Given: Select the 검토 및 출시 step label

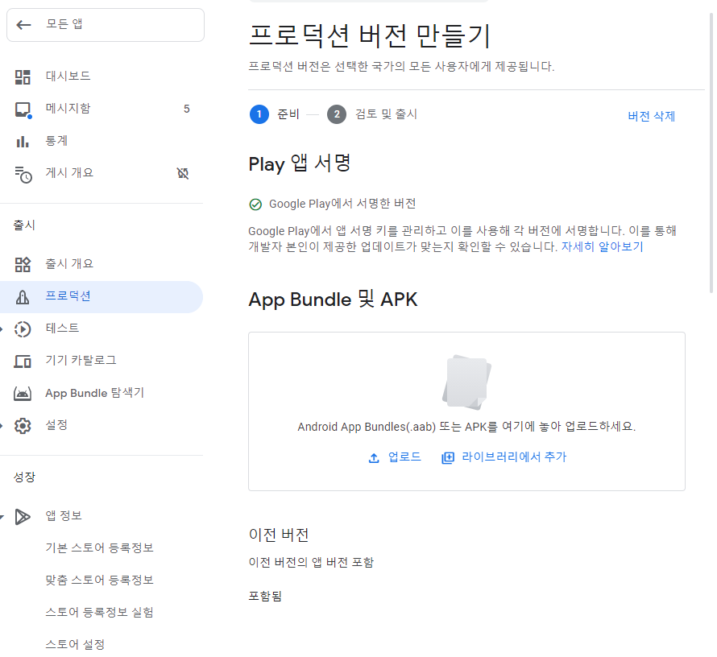Looking at the screenshot, I should pyautogui.click(x=387, y=114).
